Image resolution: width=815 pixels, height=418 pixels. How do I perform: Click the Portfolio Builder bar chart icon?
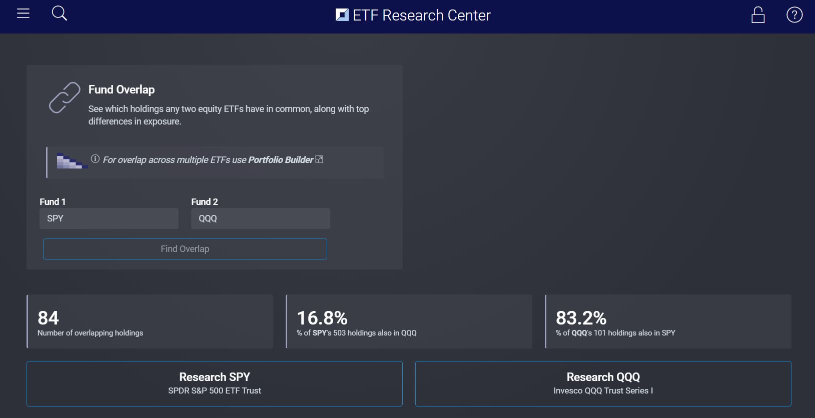pos(72,161)
